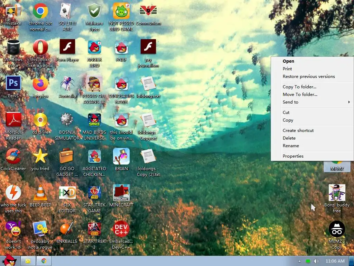This screenshot has width=354, height=266.
Task: Select the 'ANGER BIRD' desktop icon
Action: pos(94,53)
